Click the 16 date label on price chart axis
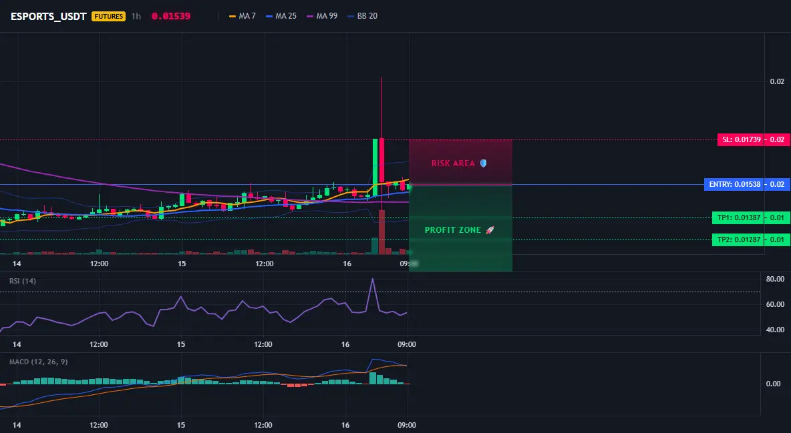 tap(347, 264)
